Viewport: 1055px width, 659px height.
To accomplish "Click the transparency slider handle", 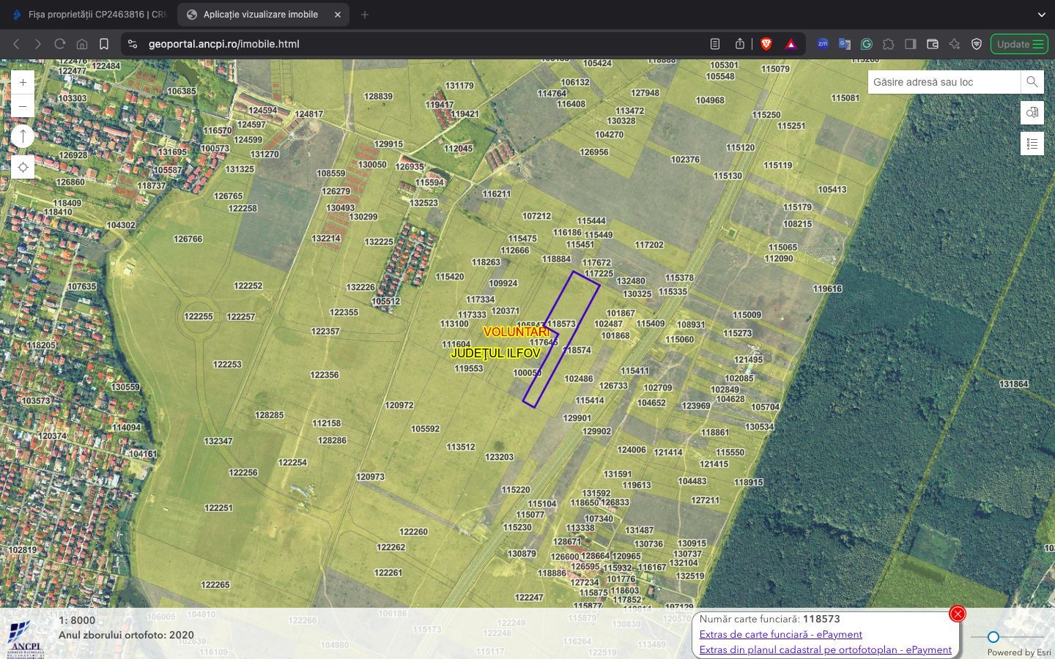I will (993, 637).
